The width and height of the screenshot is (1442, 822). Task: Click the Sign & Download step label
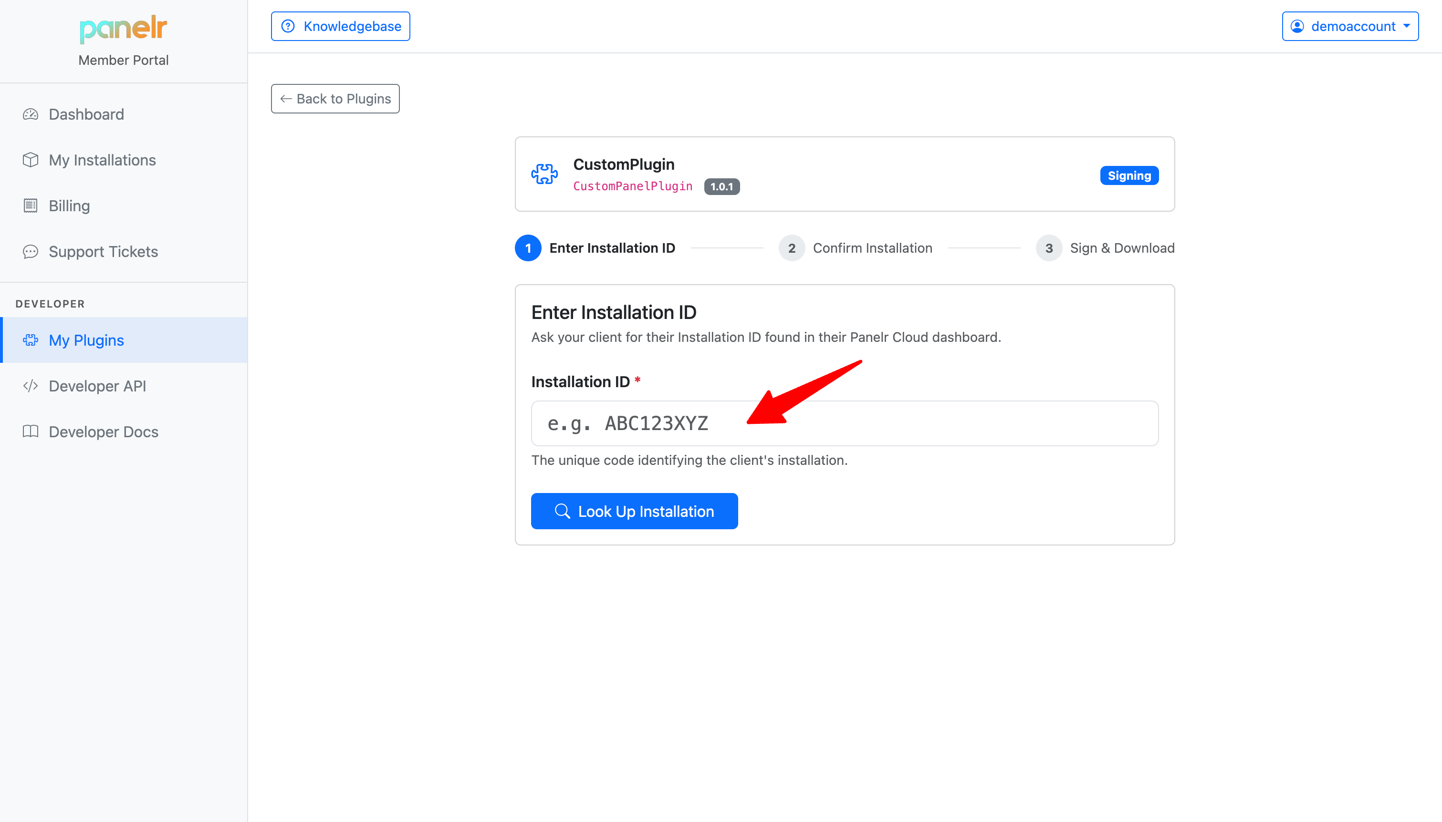click(1122, 248)
